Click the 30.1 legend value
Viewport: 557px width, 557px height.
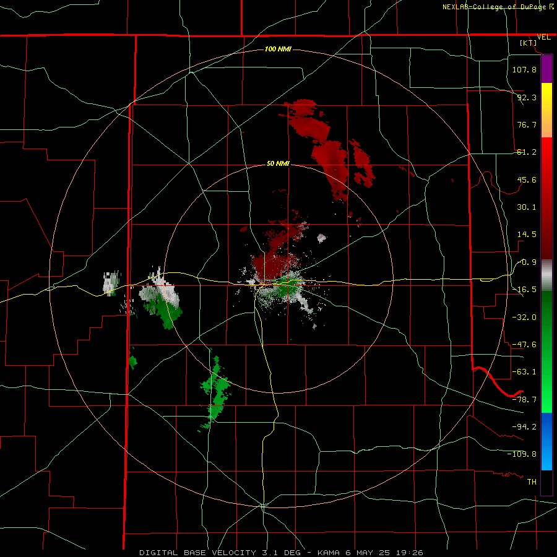click(x=527, y=207)
